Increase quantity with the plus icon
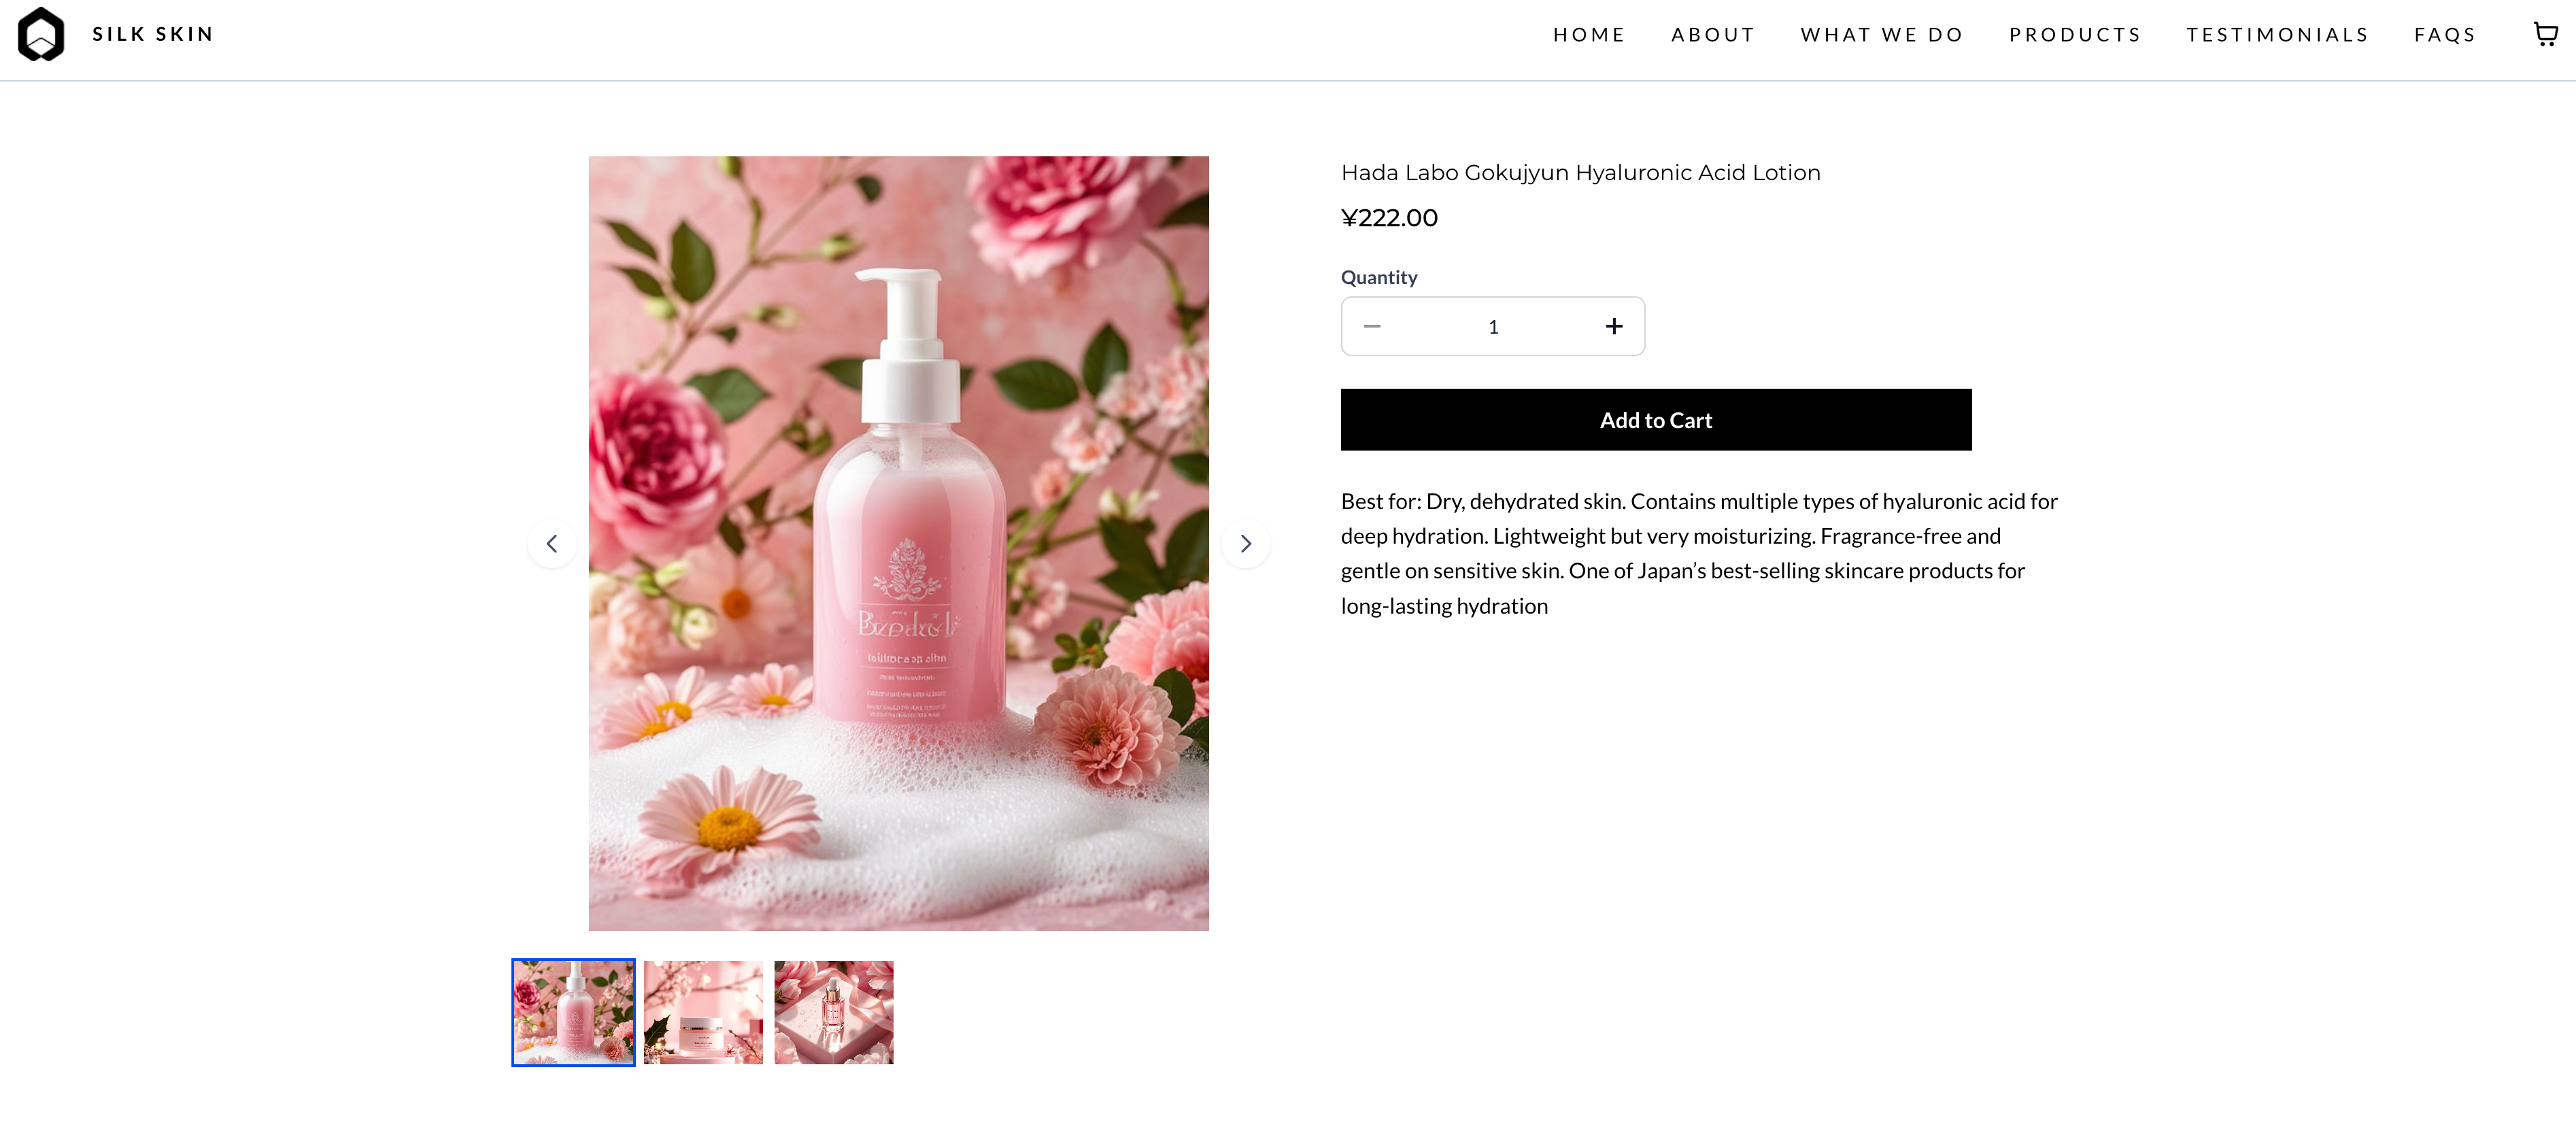This screenshot has width=2576, height=1139. click(x=1613, y=327)
